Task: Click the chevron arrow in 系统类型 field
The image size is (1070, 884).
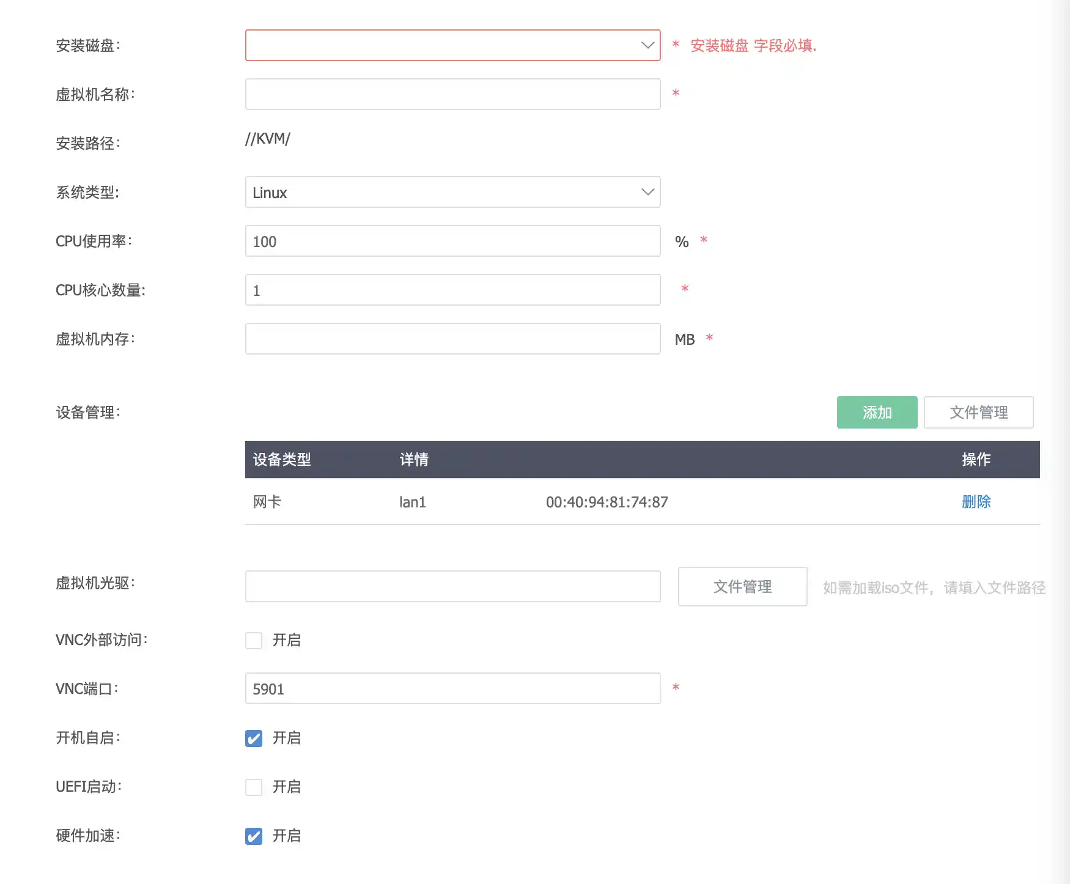Action: [648, 192]
